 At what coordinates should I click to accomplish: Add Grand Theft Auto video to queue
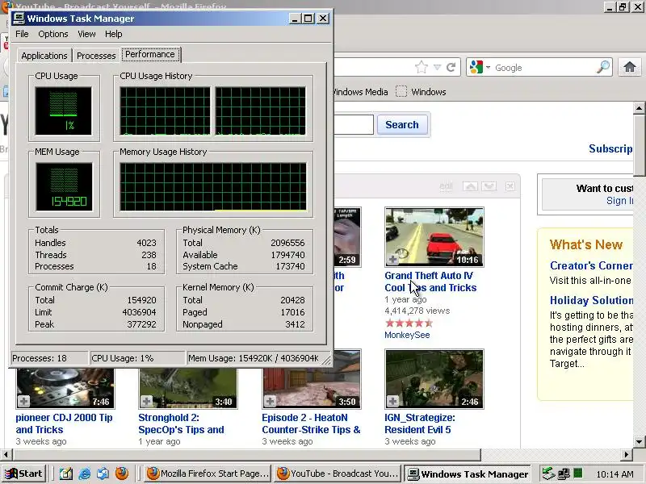(392, 259)
